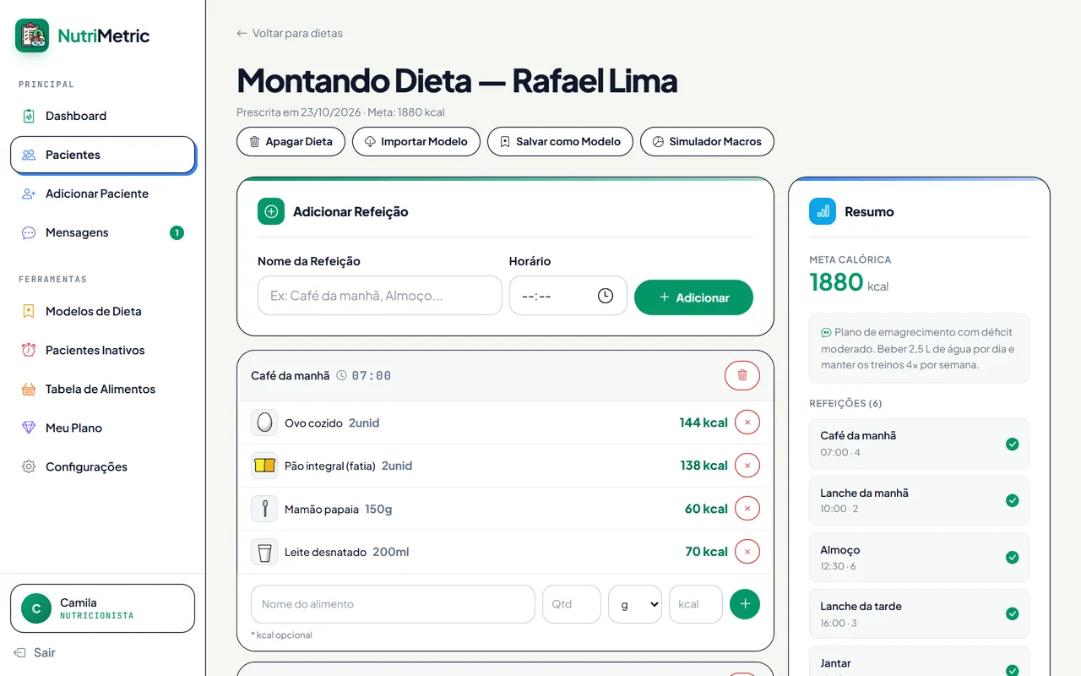Click the Horário time input
Screen dimensions: 1081x676
click(x=568, y=296)
